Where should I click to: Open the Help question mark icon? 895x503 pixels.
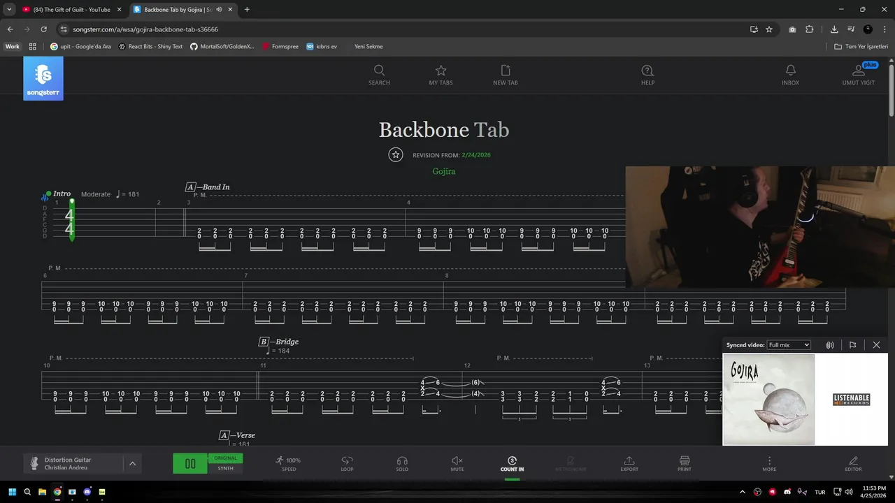647,71
